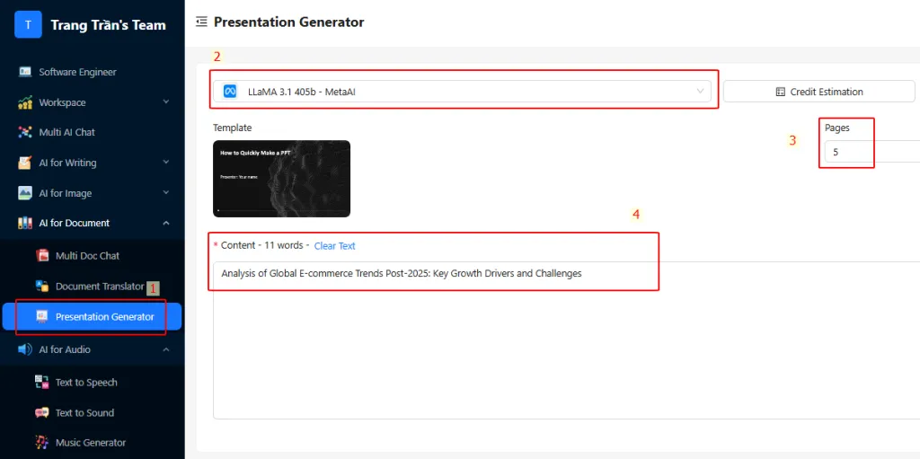Image resolution: width=920 pixels, height=459 pixels.
Task: Expand the AI for Writing chevron
Action: pyautogui.click(x=166, y=163)
